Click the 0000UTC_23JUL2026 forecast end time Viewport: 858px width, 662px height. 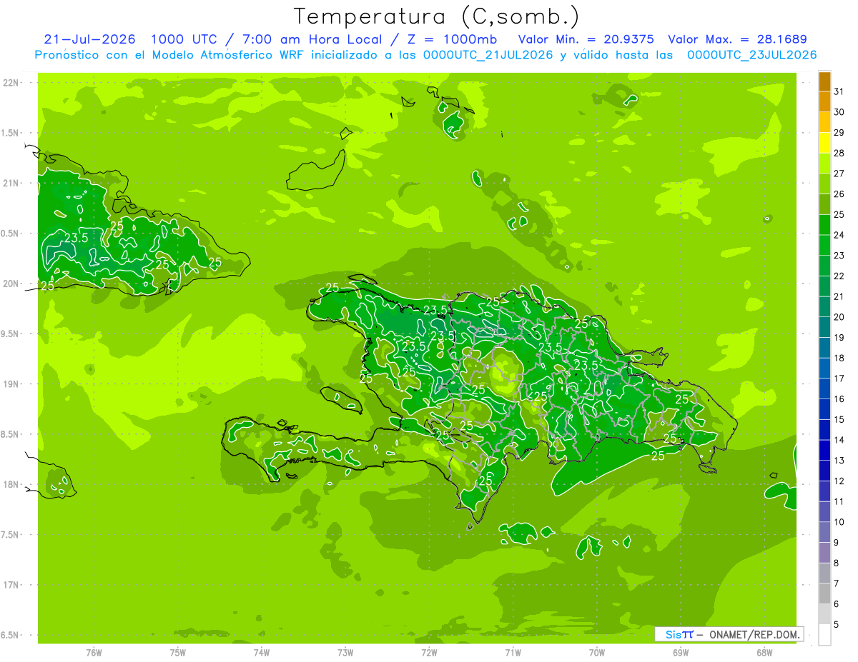click(x=752, y=55)
